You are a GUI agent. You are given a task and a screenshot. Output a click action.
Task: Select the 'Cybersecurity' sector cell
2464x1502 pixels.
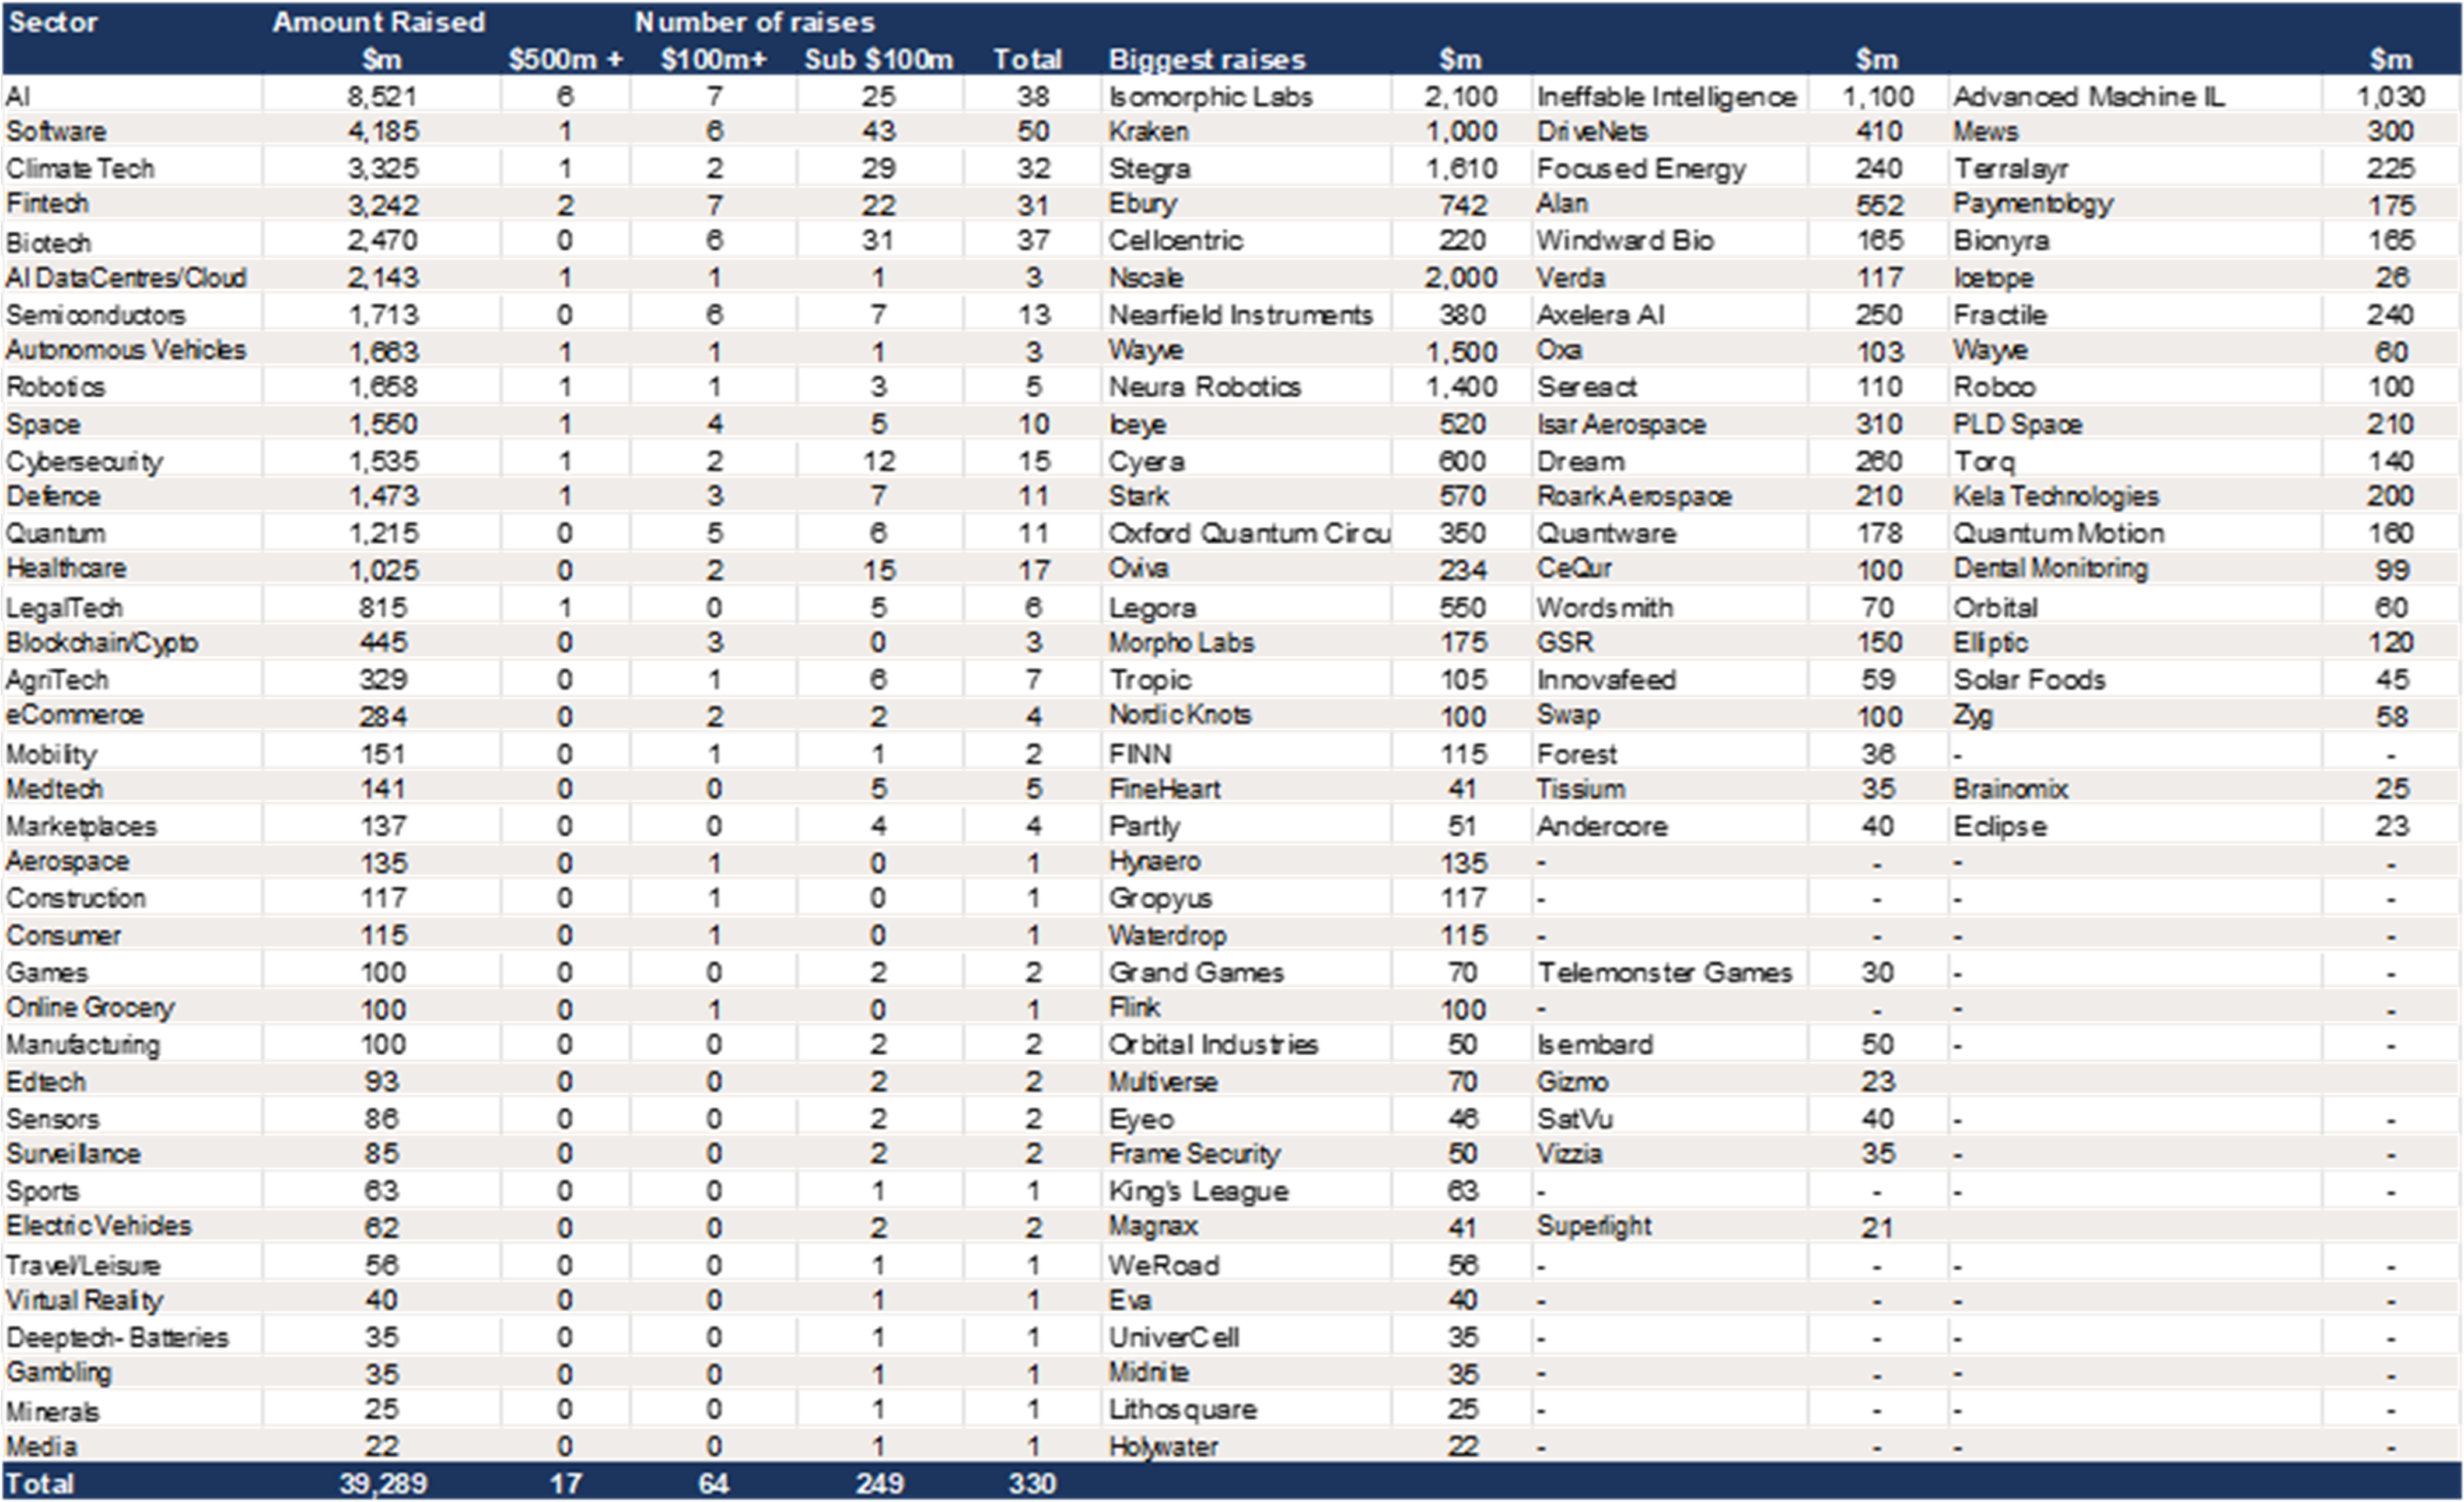pyautogui.click(x=84, y=462)
